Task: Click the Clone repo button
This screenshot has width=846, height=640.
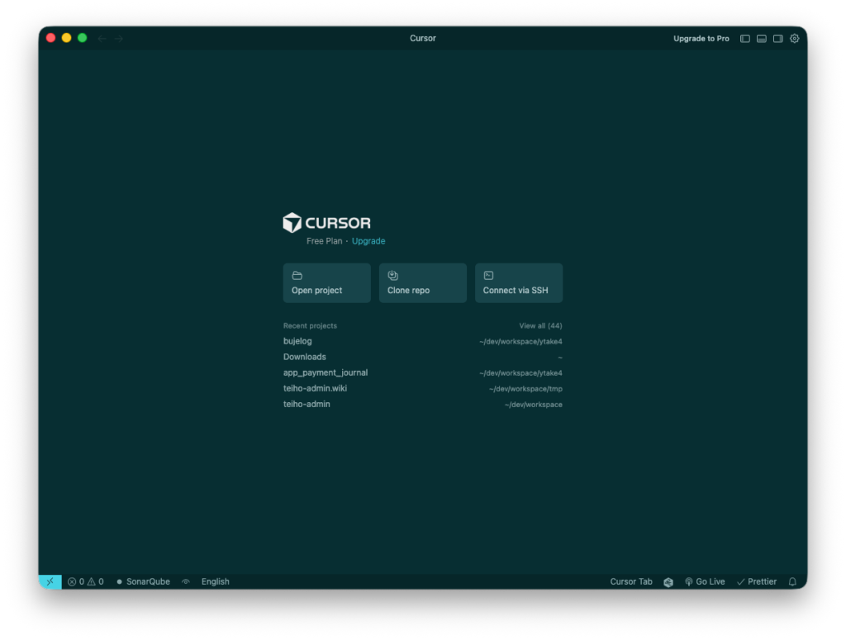Action: (422, 283)
